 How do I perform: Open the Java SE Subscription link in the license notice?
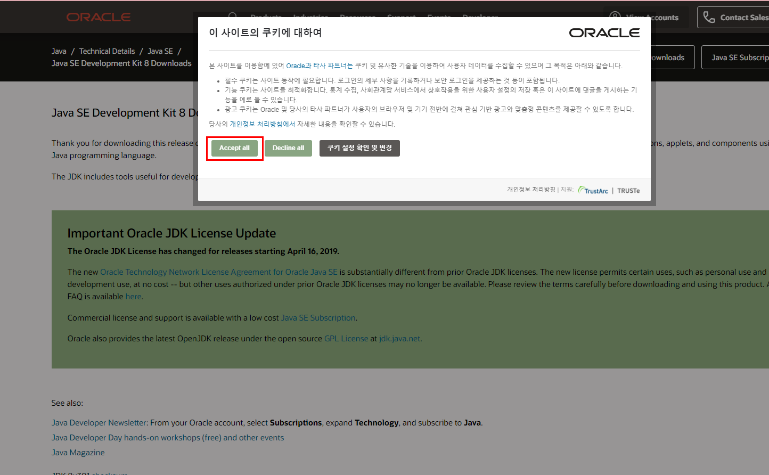[x=318, y=318]
